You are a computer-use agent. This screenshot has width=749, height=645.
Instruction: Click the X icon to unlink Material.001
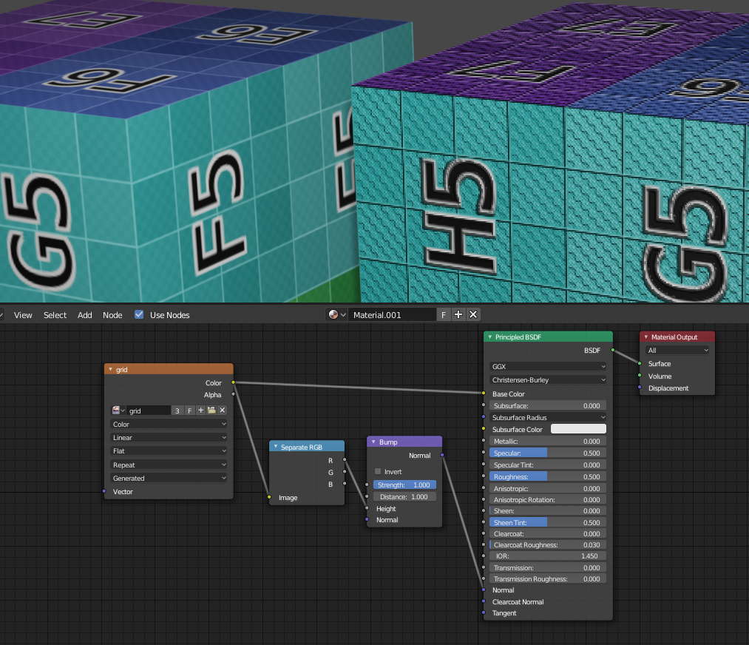(473, 314)
